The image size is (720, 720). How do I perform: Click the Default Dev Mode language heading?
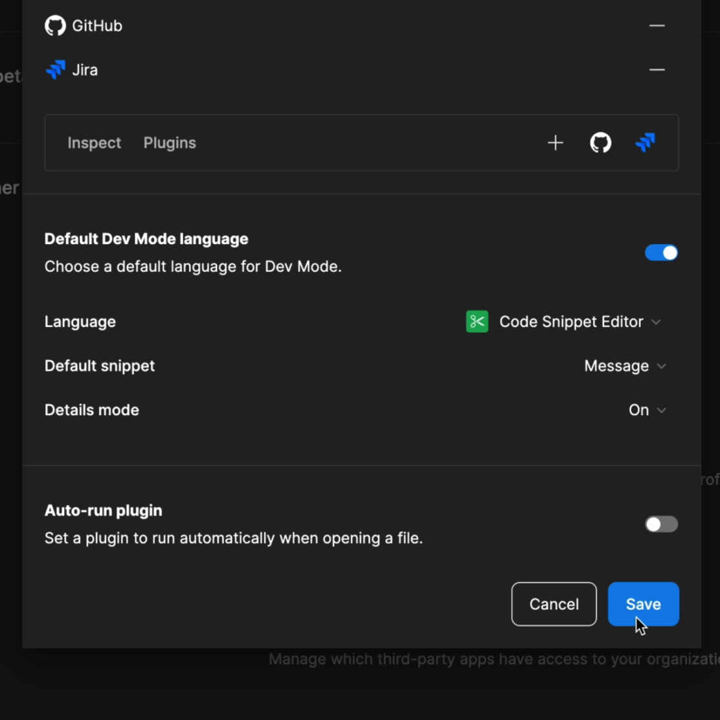point(146,239)
